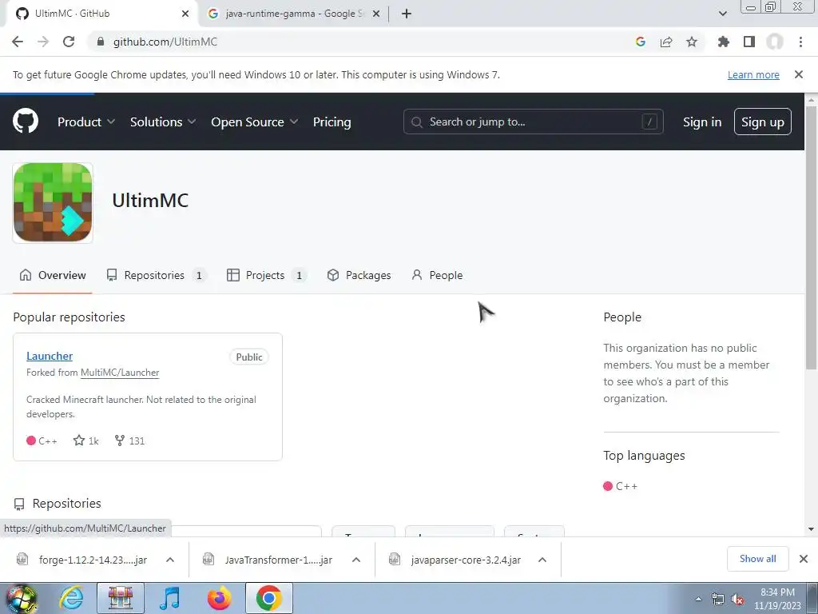Click the page vertical scrollbar thumb
Screen dimensions: 818x614
(x=811, y=237)
